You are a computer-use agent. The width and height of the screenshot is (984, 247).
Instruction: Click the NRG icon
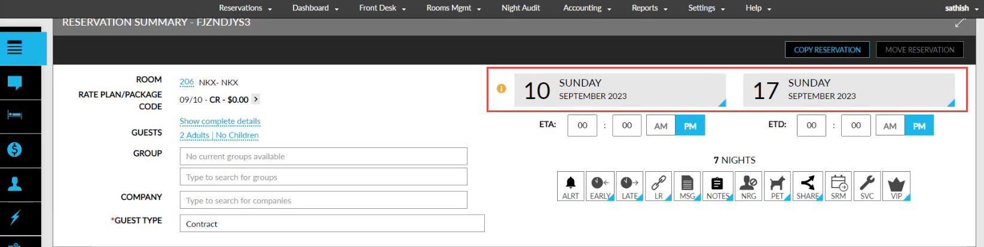[748, 187]
